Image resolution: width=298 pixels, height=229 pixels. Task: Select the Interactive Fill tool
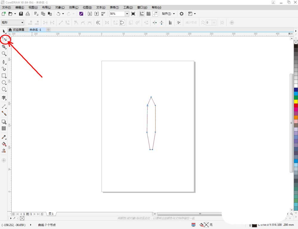[x=4, y=144]
